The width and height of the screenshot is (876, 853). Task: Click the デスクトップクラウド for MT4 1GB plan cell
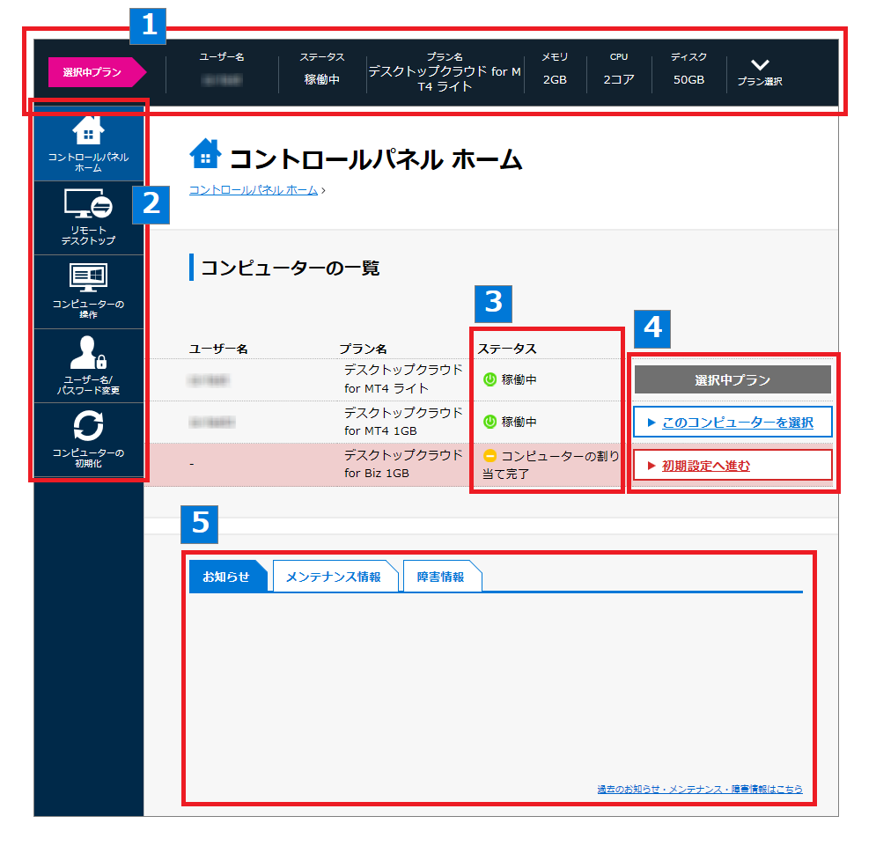pyautogui.click(x=403, y=422)
